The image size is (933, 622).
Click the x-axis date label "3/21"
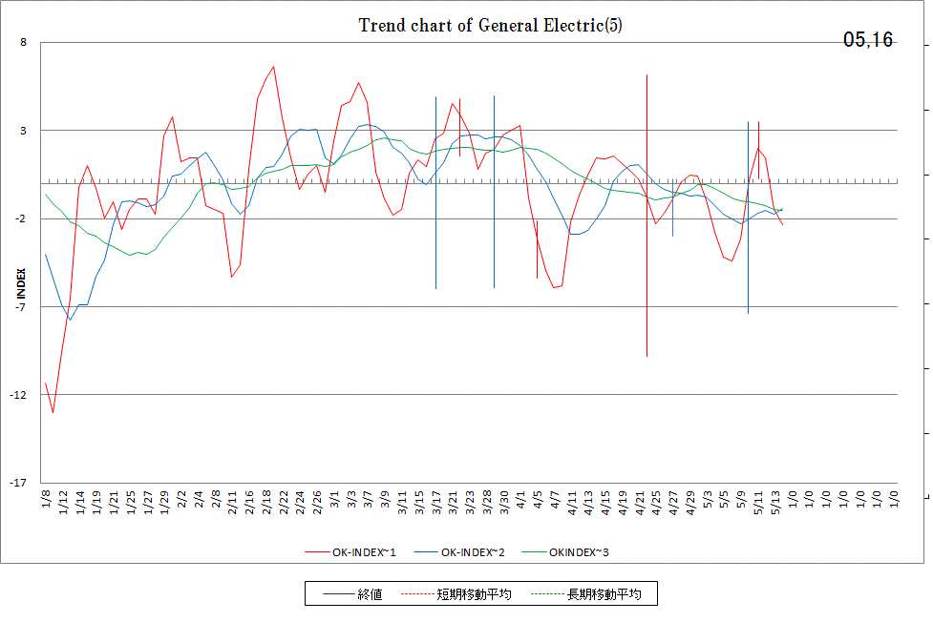(x=453, y=503)
